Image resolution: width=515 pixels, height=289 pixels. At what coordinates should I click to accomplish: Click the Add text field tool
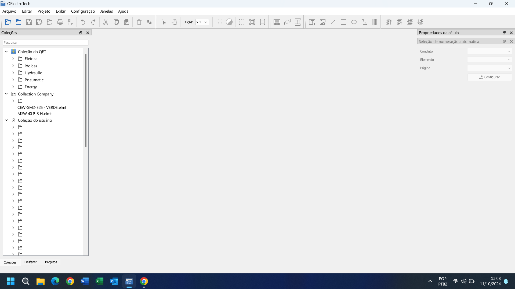(x=312, y=22)
